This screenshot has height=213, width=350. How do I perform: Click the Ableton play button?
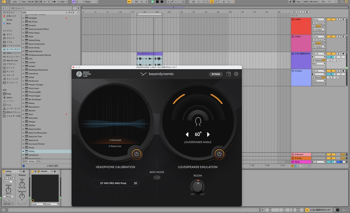point(153,2)
